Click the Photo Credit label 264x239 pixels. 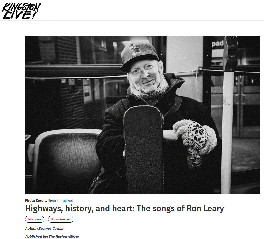[x=36, y=200]
